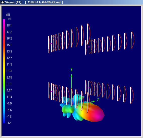
Task: Click the 15.1 gain scale value
Action: coord(9,45)
